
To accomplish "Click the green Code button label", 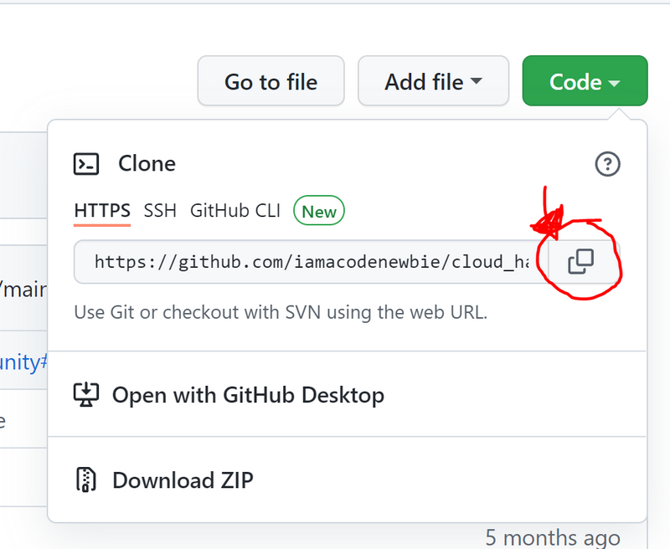I will point(575,81).
